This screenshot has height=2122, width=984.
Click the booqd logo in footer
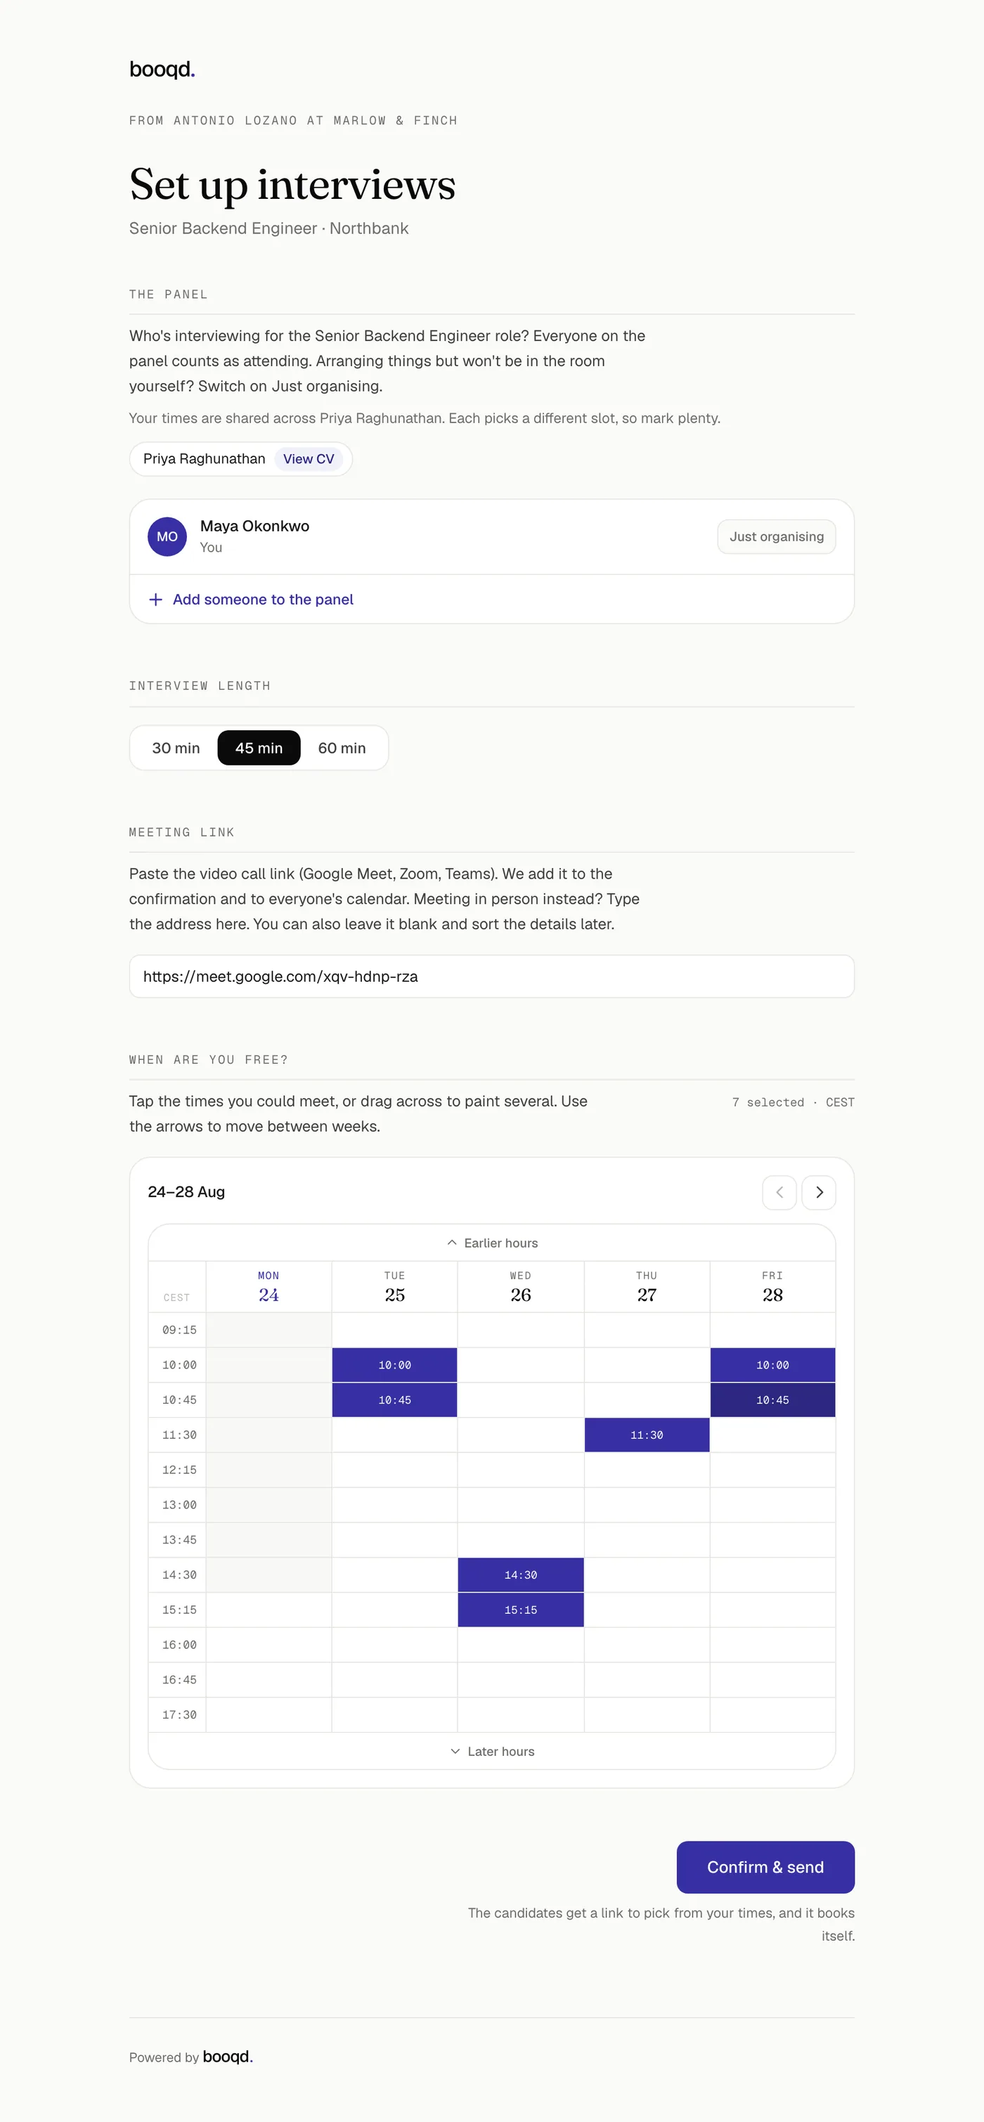click(x=228, y=2057)
